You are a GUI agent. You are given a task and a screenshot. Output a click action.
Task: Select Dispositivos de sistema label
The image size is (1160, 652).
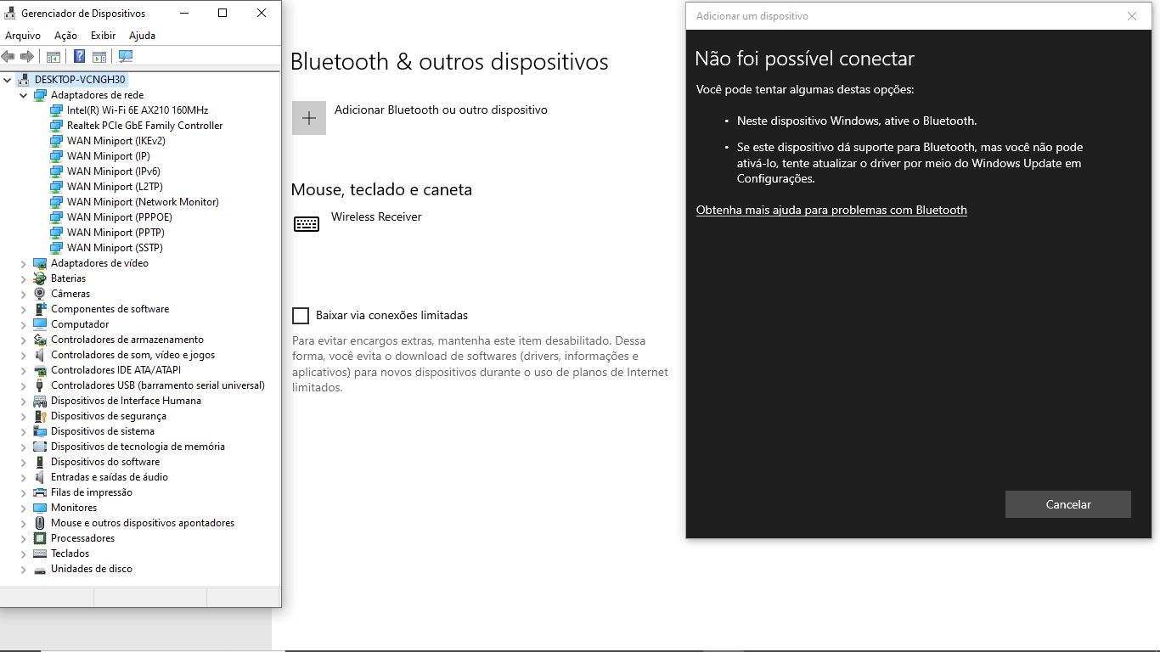coord(103,431)
